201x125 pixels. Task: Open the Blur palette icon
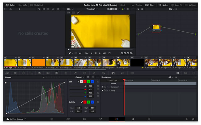pos(104,73)
